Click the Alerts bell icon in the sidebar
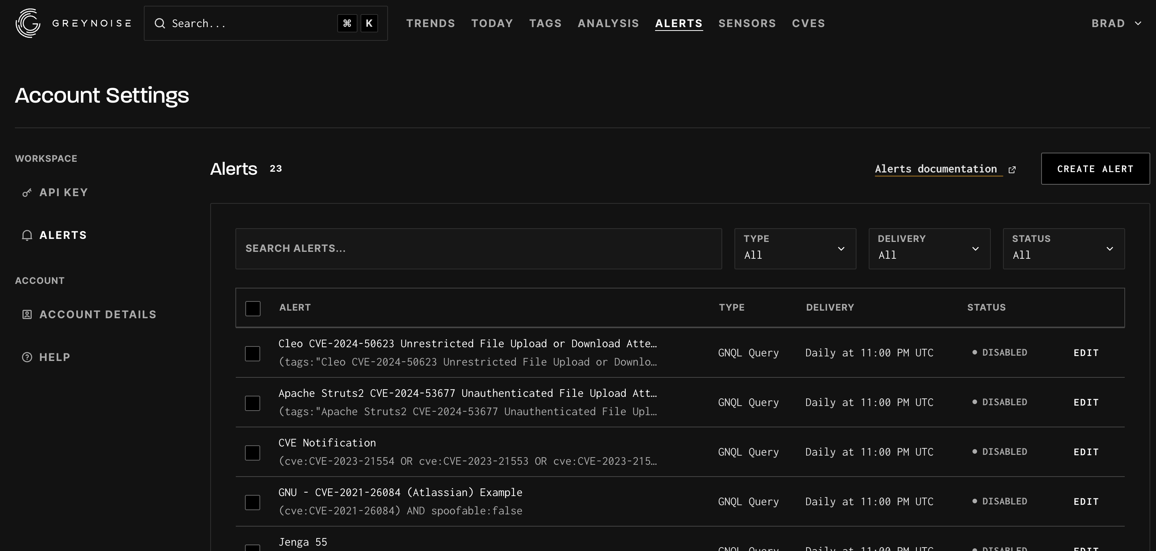This screenshot has width=1156, height=551. [27, 235]
